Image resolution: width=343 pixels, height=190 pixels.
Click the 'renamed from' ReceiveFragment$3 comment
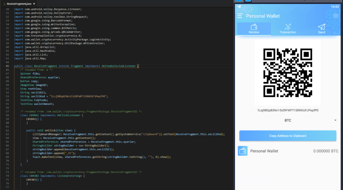click(x=81, y=172)
